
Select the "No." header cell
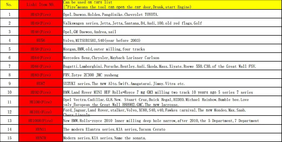[x=9, y=5]
